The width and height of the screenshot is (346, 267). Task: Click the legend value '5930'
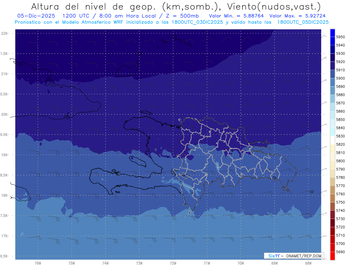pyautogui.click(x=341, y=54)
